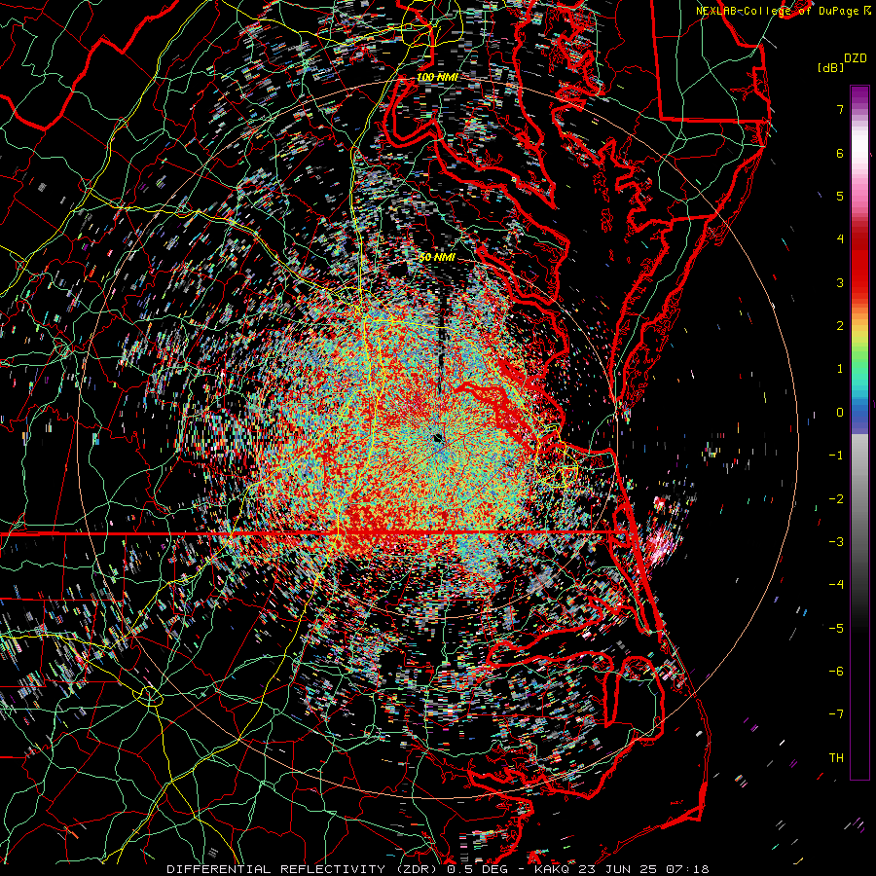Click the 2 dB legend value
Viewport: 876px width, 876px height.
pyautogui.click(x=840, y=326)
